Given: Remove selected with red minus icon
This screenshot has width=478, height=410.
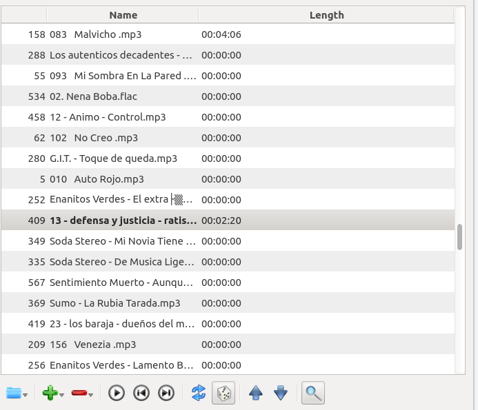Looking at the screenshot, I should coord(79,393).
